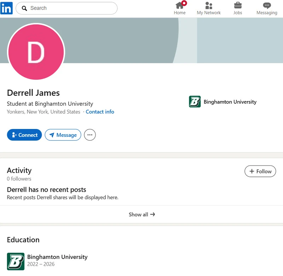
Task: Open the Messaging tab
Action: pos(267,8)
